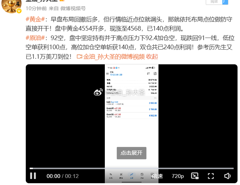Enter fullscreen video mode
Screen dimensions: 240x185
point(211,176)
